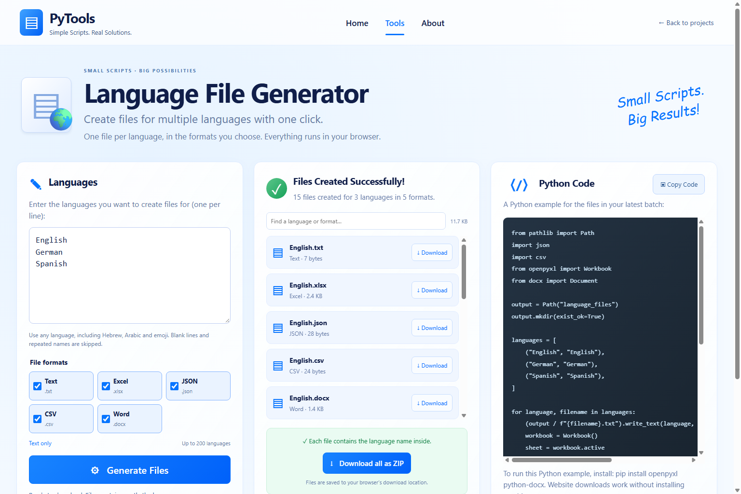Image resolution: width=741 pixels, height=494 pixels.
Task: Toggle the Text .txt format checkbox
Action: (x=37, y=386)
